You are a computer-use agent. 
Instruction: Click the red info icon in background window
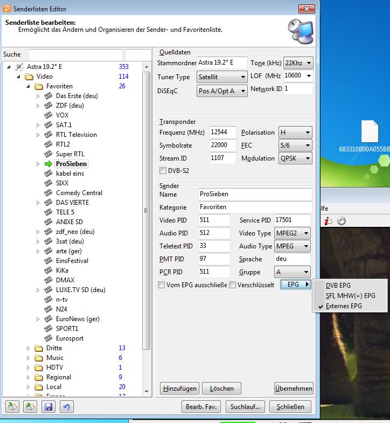coord(328,221)
